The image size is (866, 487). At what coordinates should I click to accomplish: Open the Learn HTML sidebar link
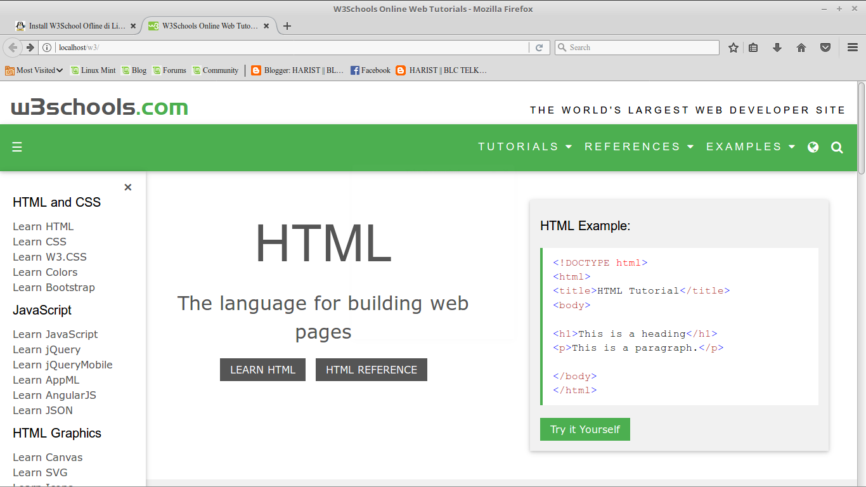pos(43,226)
